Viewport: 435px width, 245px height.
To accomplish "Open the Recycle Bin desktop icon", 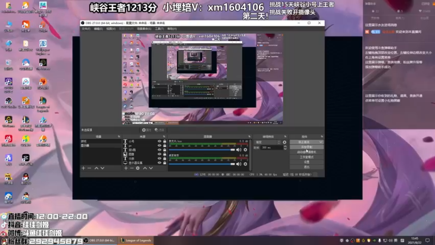I will (x=8, y=64).
